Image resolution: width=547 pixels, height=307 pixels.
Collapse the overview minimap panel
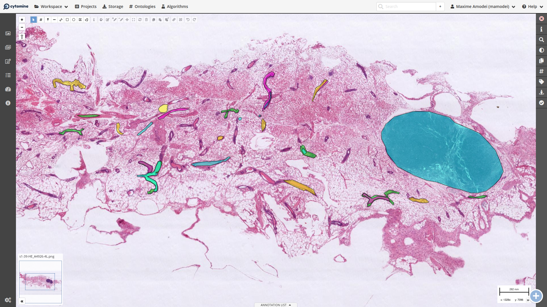tap(22, 301)
